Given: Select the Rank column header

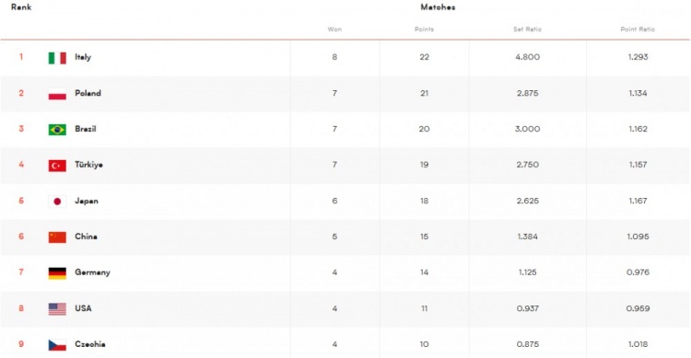Looking at the screenshot, I should tap(21, 7).
